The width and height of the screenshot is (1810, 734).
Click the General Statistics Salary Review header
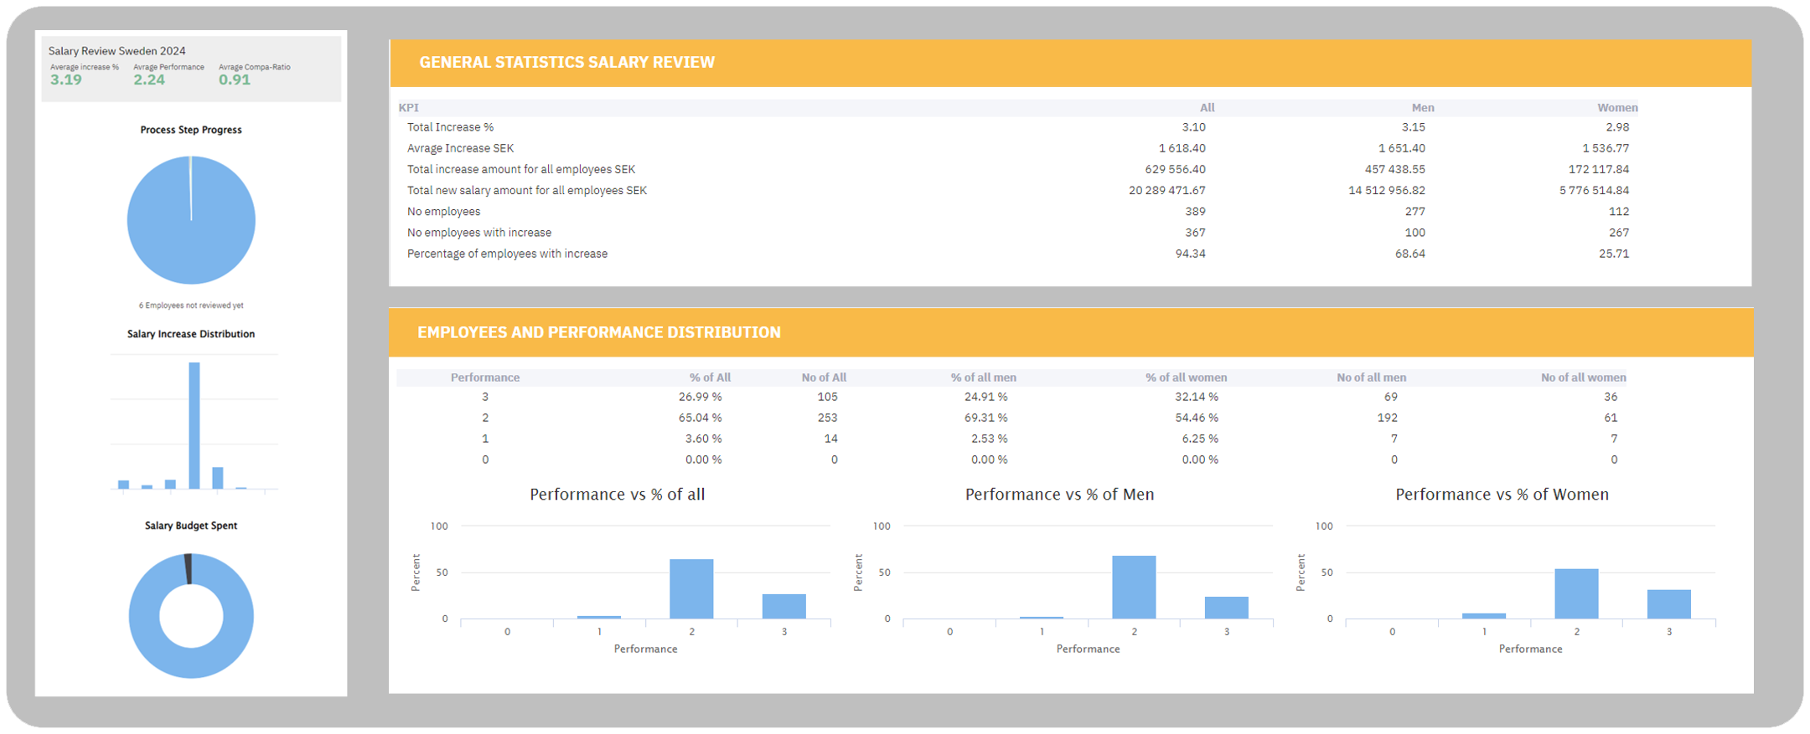click(x=567, y=62)
